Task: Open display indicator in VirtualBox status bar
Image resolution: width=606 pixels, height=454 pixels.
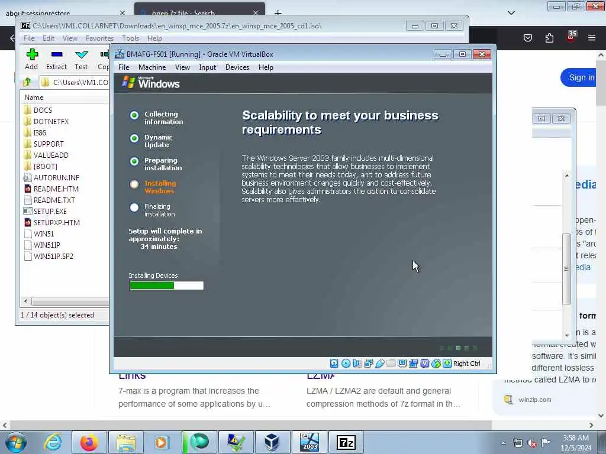Action: [x=402, y=364]
